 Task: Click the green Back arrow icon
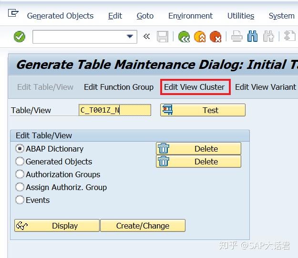click(x=184, y=37)
